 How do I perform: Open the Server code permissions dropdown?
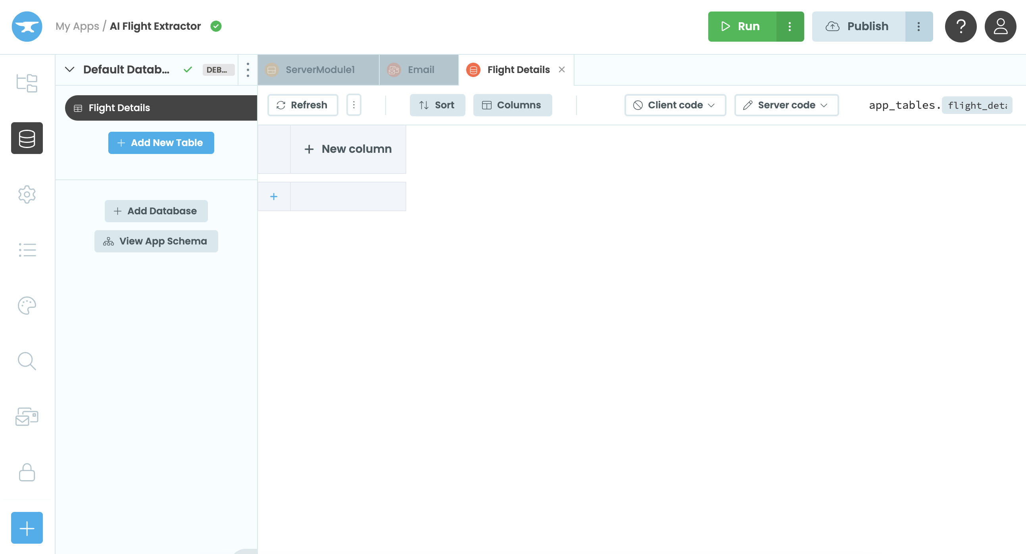coord(786,105)
